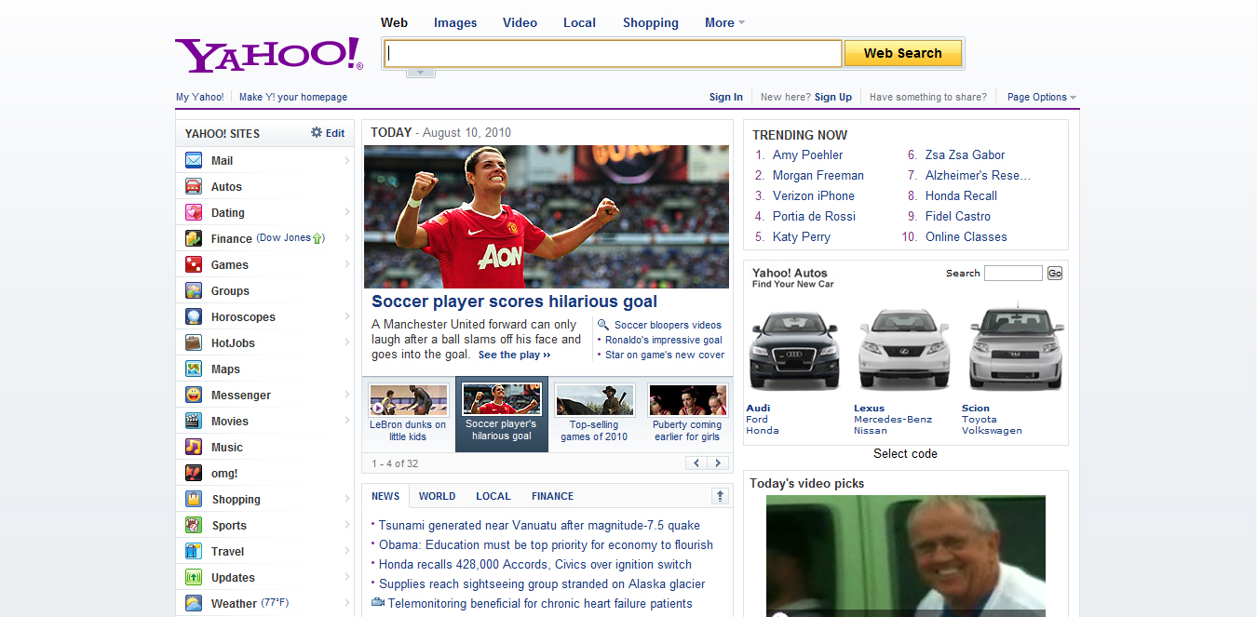The height and width of the screenshot is (617, 1257).
Task: Expand the More search categories dropdown
Action: coord(724,22)
